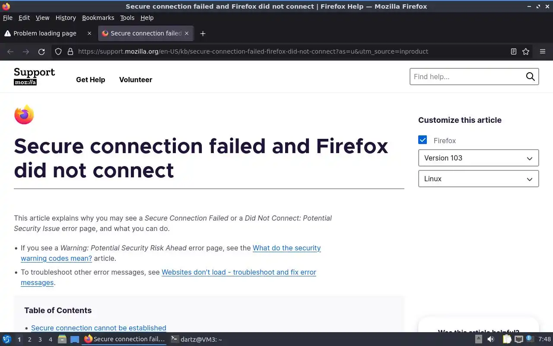Open the Bookmarks menu

[98, 18]
